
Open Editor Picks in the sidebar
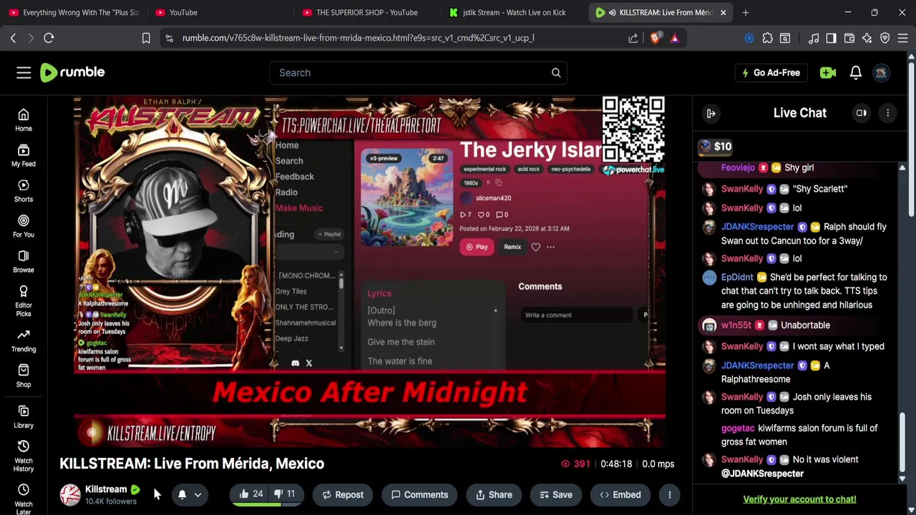click(x=24, y=300)
